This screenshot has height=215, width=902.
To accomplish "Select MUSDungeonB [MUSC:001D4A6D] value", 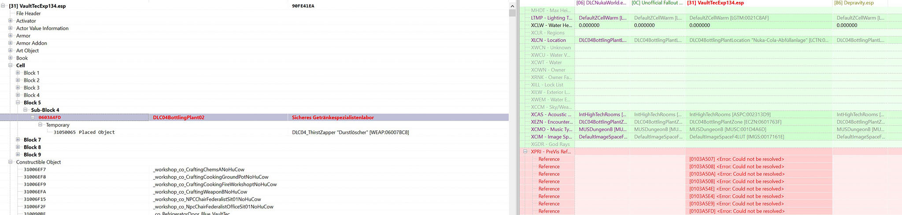I will (728, 129).
